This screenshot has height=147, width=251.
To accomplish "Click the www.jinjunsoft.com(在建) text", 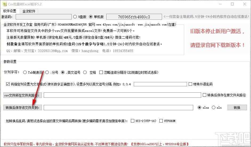I will pos(157,25).
